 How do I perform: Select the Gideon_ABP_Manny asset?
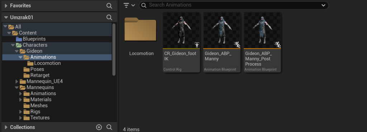coord(222,42)
